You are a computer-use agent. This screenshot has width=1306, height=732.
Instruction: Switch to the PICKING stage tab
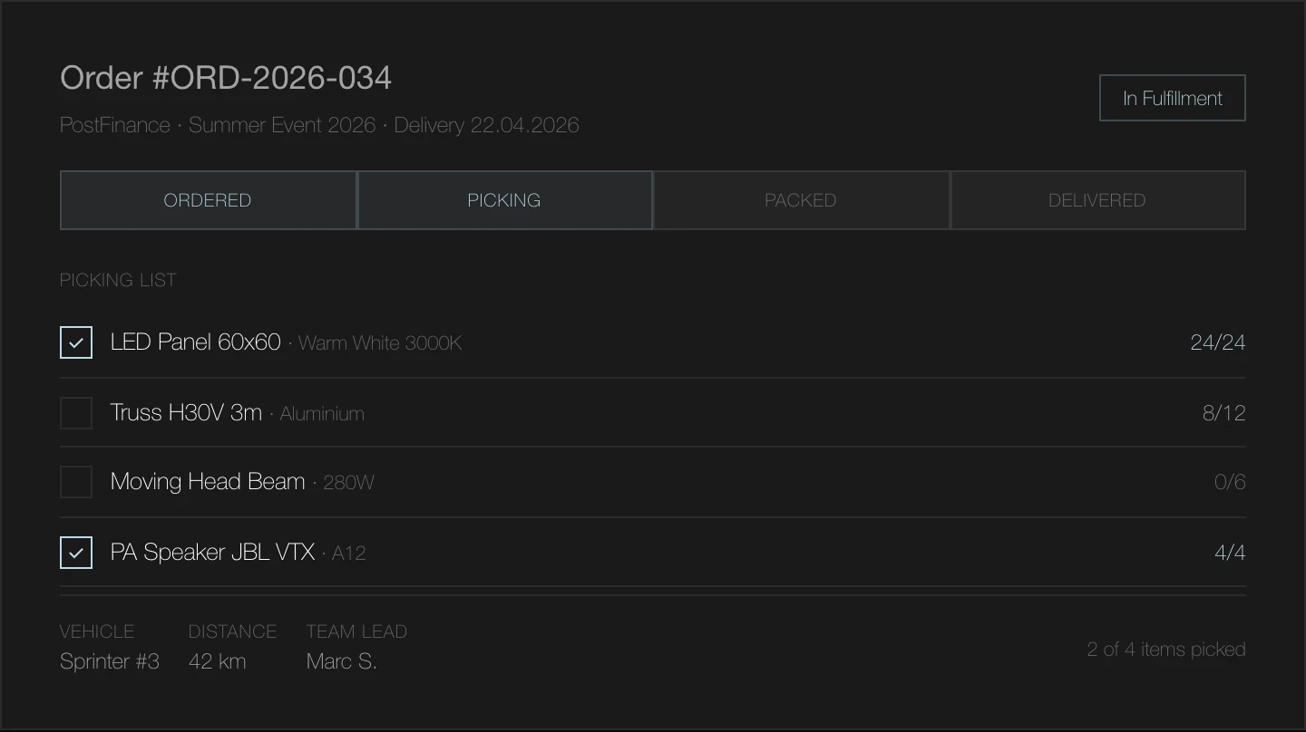coord(504,200)
